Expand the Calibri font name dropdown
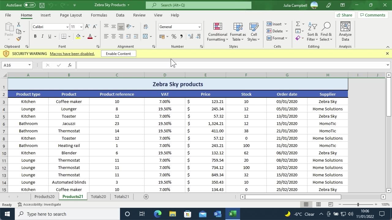 tap(67, 27)
